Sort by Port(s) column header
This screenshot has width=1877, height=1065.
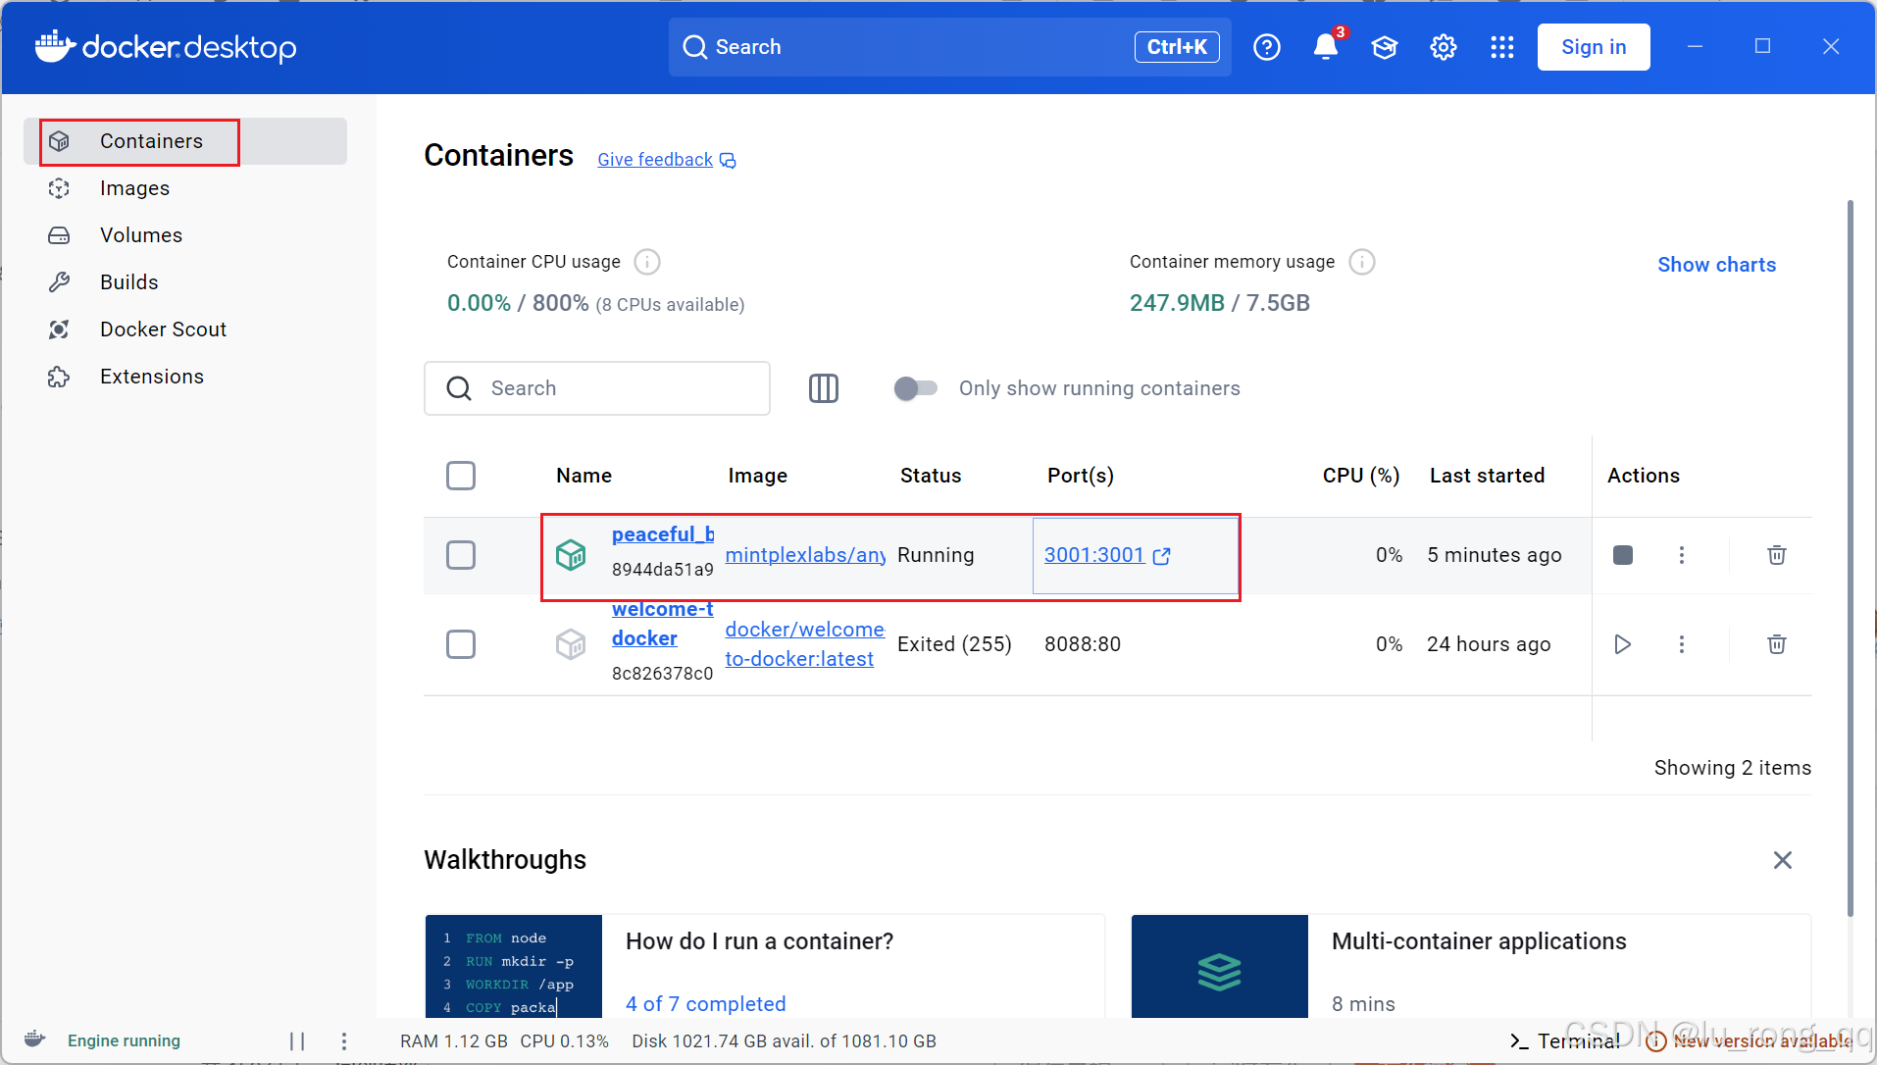[x=1081, y=476]
